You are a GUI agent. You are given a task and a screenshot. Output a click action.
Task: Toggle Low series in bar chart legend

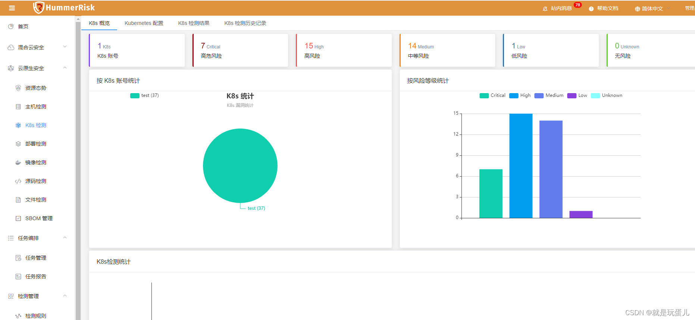tap(577, 95)
